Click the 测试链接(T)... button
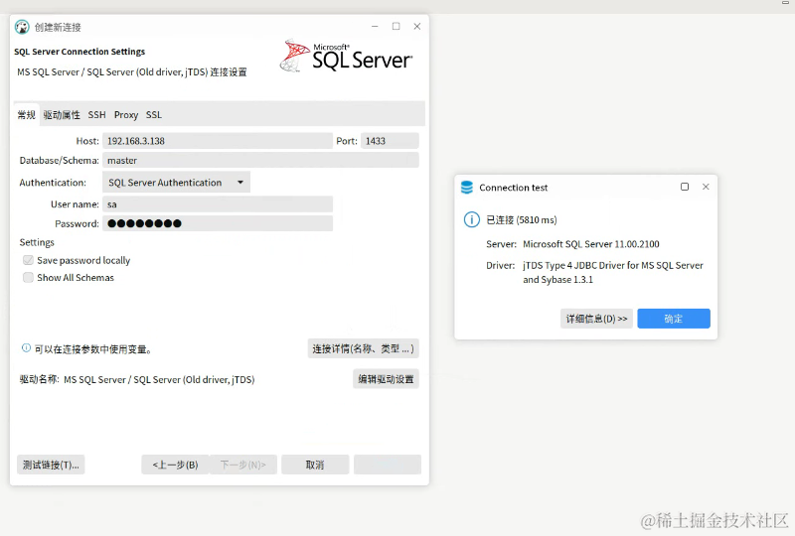Viewport: 795px width, 536px height. click(51, 465)
